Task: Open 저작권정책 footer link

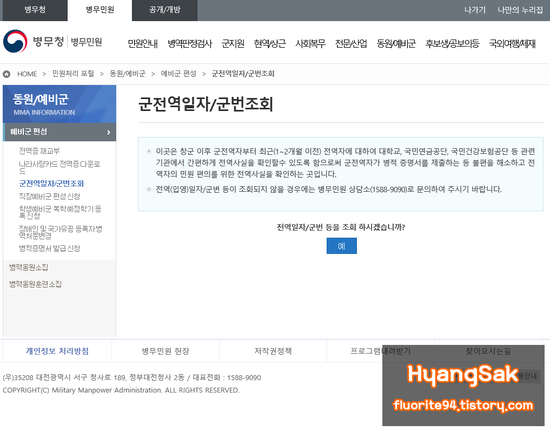Action: pos(273,351)
